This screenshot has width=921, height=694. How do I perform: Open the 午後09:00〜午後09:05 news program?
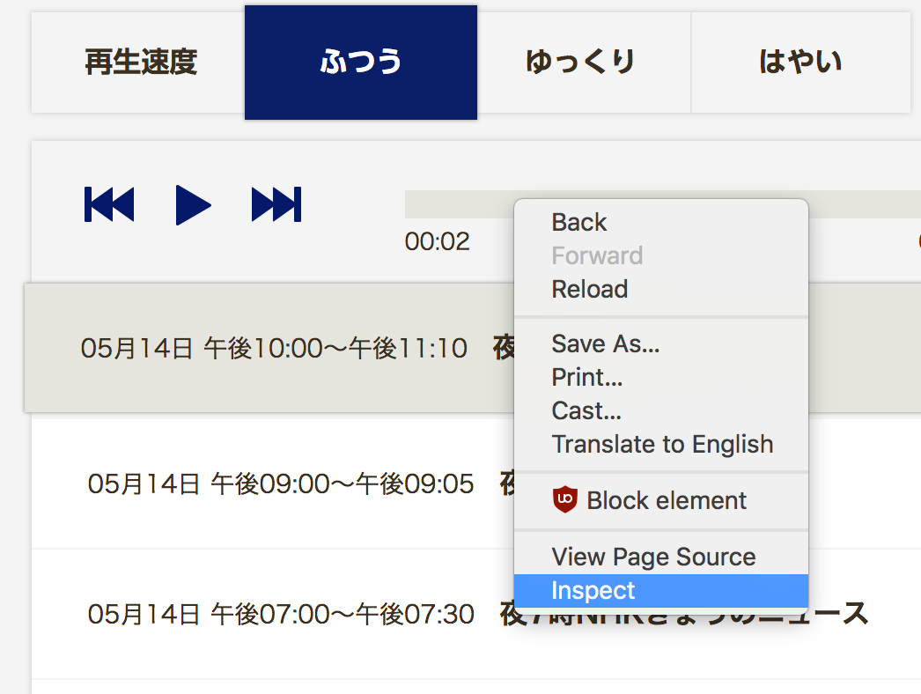click(475, 484)
